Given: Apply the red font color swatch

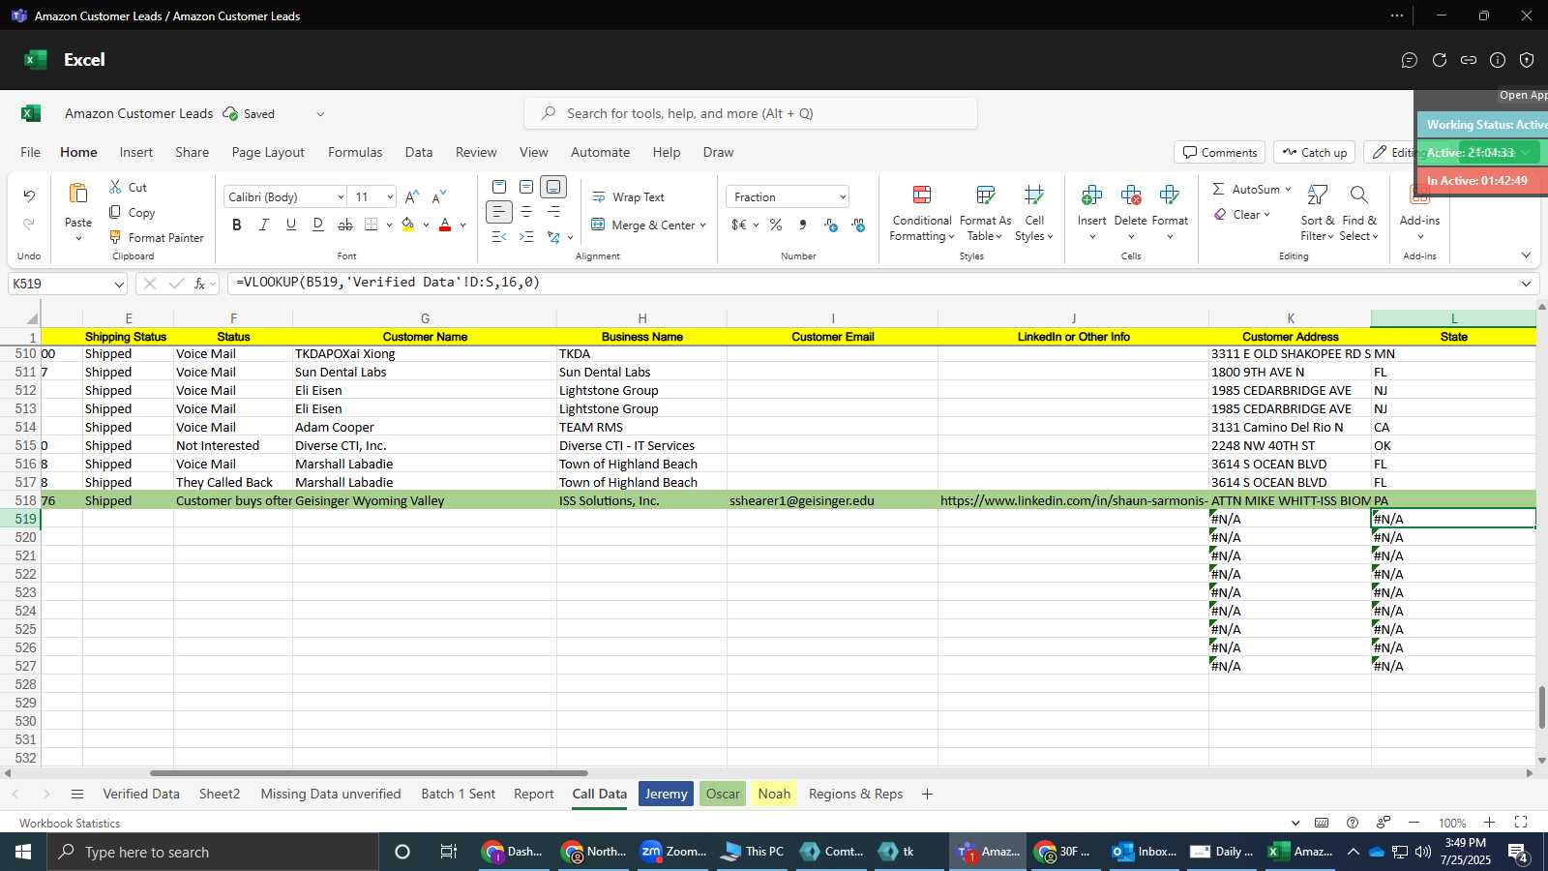Looking at the screenshot, I should pyautogui.click(x=445, y=225).
